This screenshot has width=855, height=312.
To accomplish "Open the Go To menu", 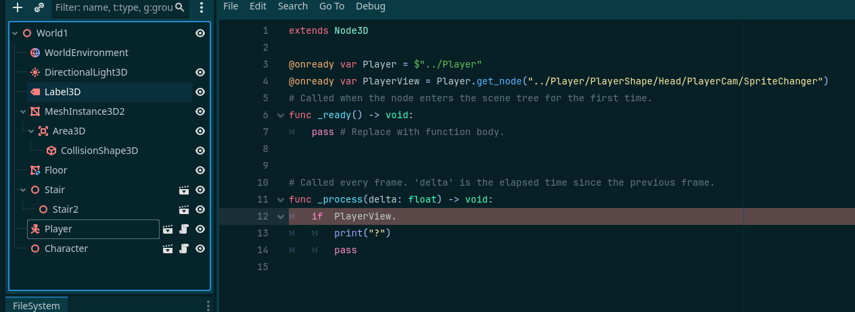I will pyautogui.click(x=331, y=6).
